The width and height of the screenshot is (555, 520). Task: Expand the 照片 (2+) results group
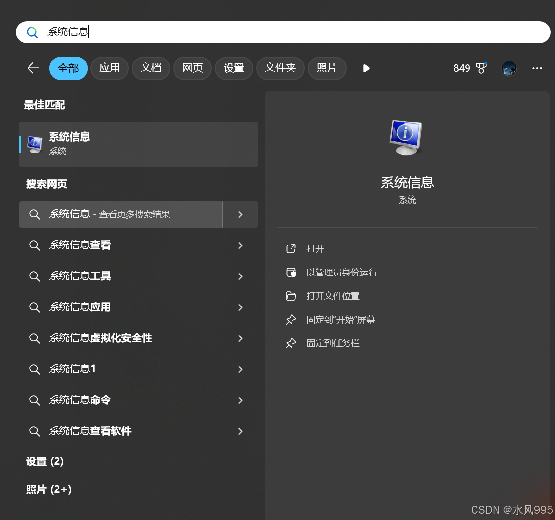click(49, 489)
